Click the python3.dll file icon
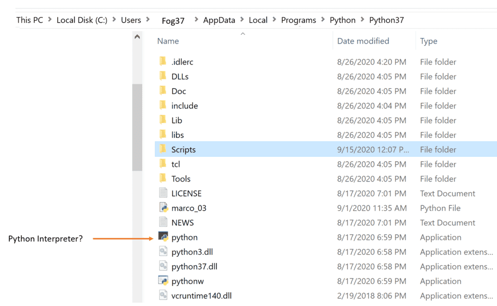497x306 pixels. click(x=163, y=252)
